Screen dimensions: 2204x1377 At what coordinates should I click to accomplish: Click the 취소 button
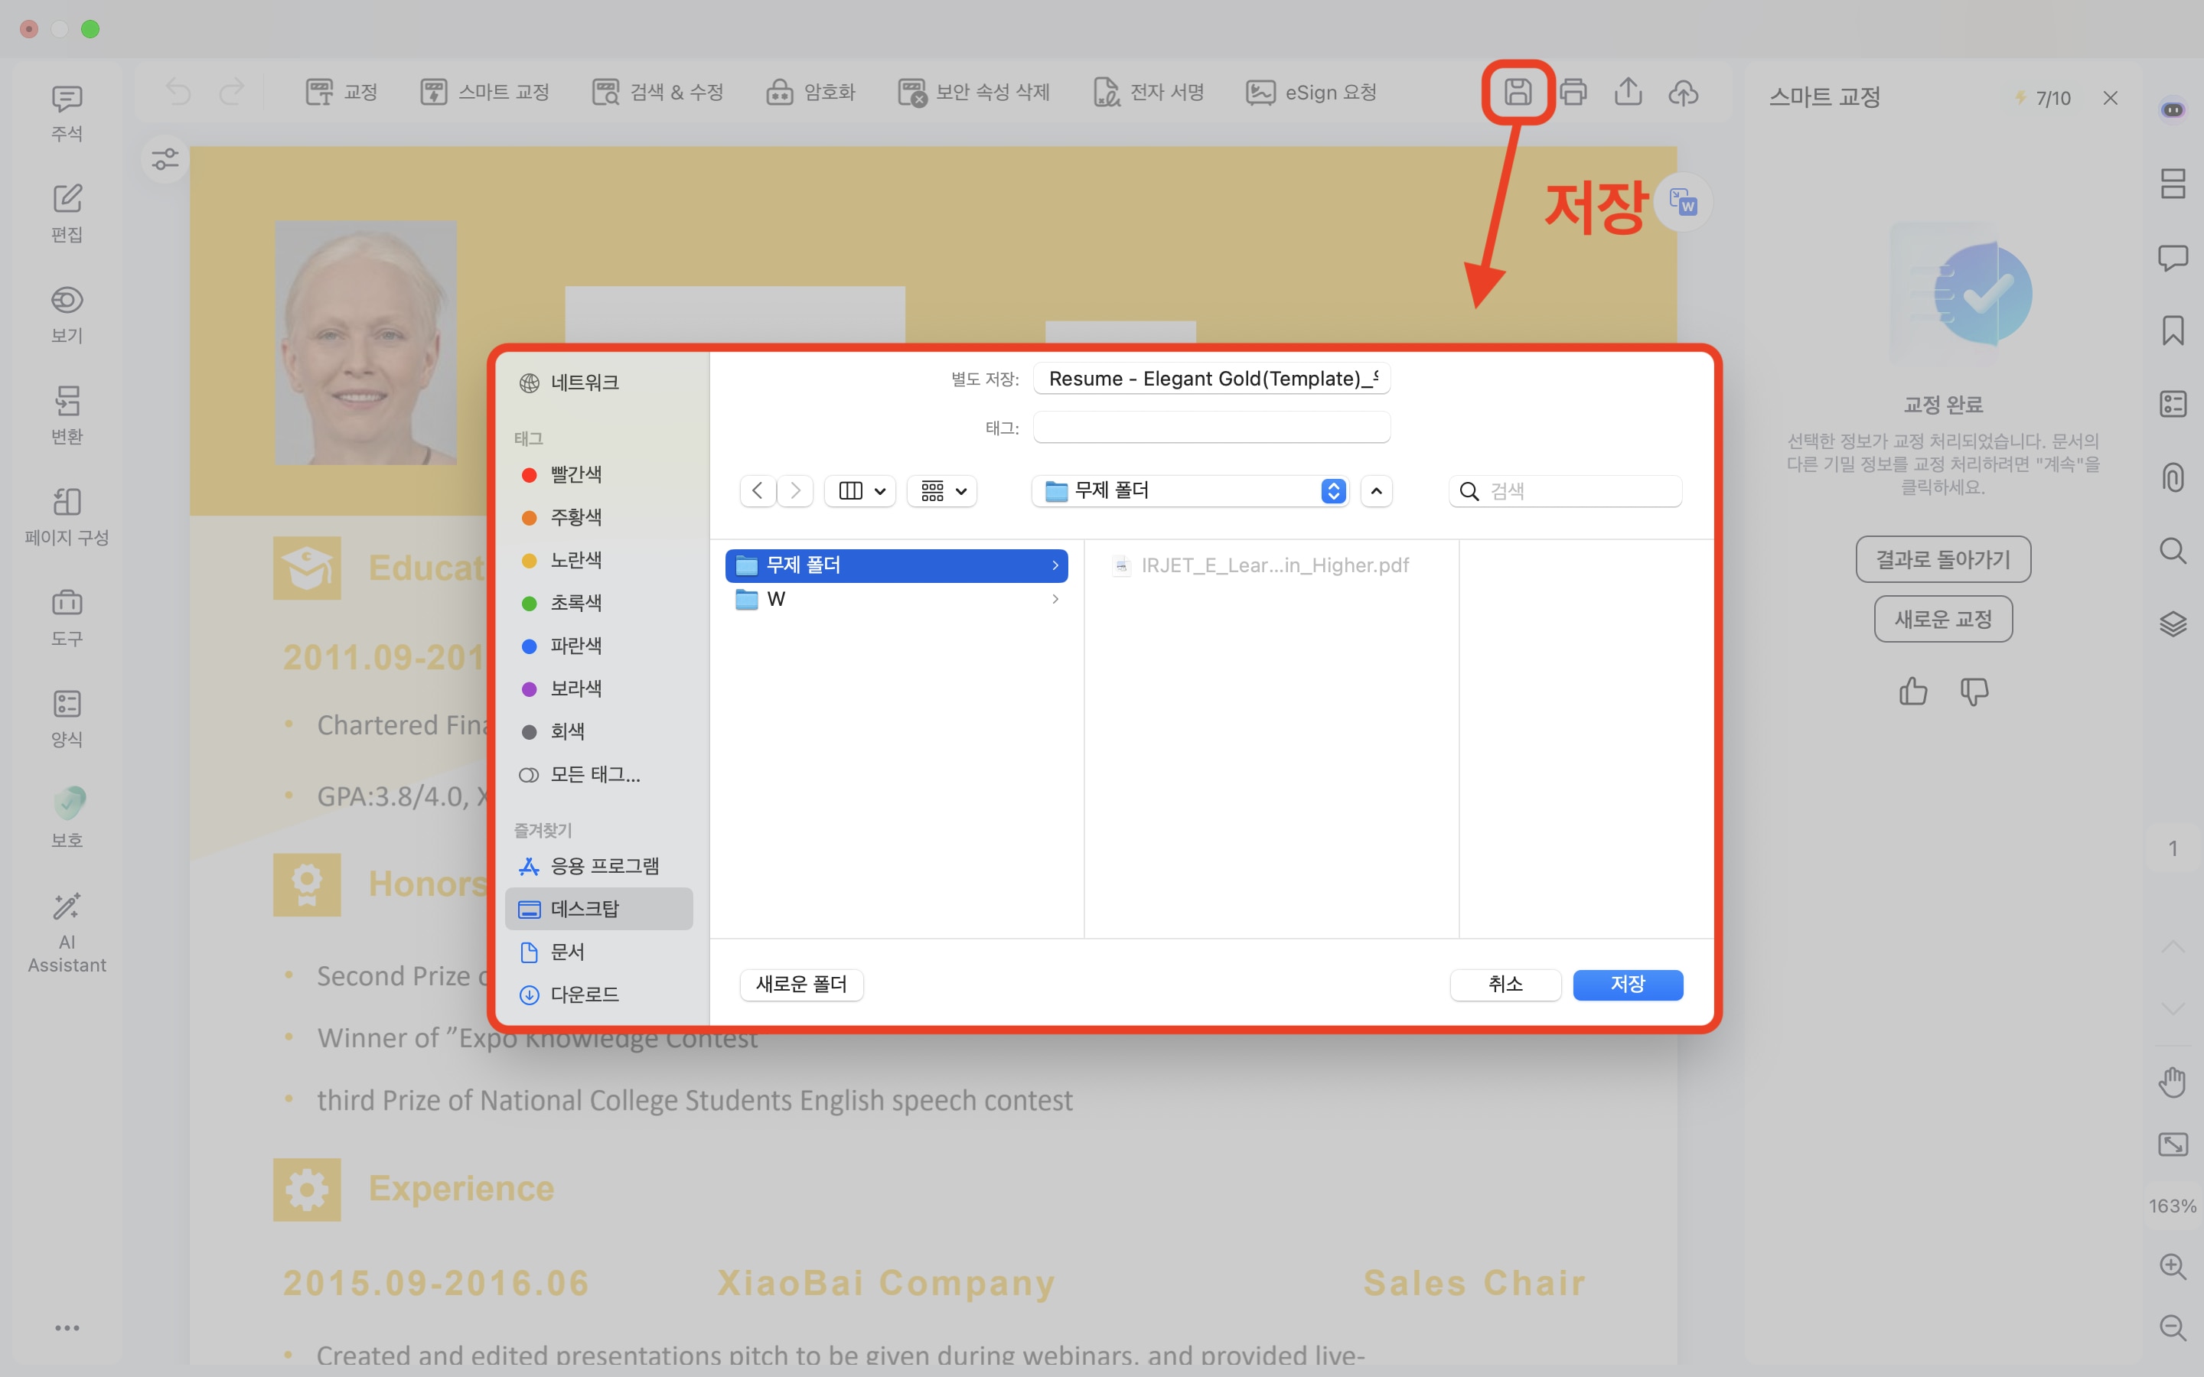[1505, 985]
